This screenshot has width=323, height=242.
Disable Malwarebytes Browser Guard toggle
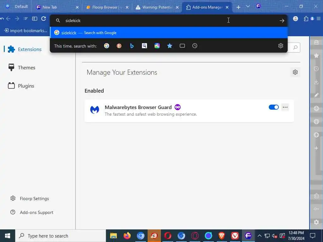pyautogui.click(x=273, y=107)
